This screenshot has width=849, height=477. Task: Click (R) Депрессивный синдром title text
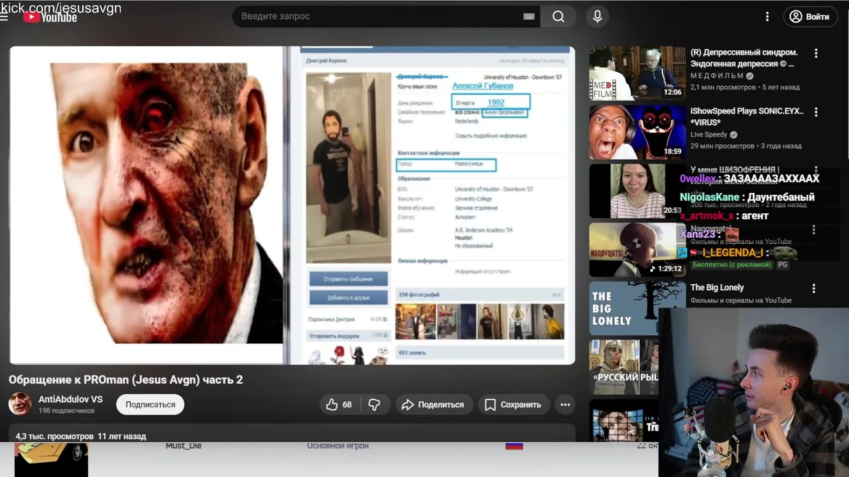point(744,58)
